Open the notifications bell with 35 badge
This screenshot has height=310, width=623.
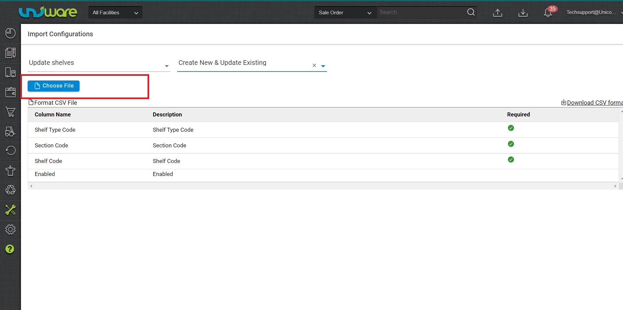pyautogui.click(x=548, y=13)
